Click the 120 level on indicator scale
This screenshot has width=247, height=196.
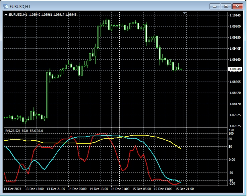[x=231, y=130]
